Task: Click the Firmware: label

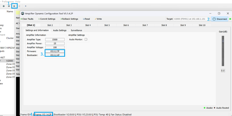Action: tap(32, 51)
